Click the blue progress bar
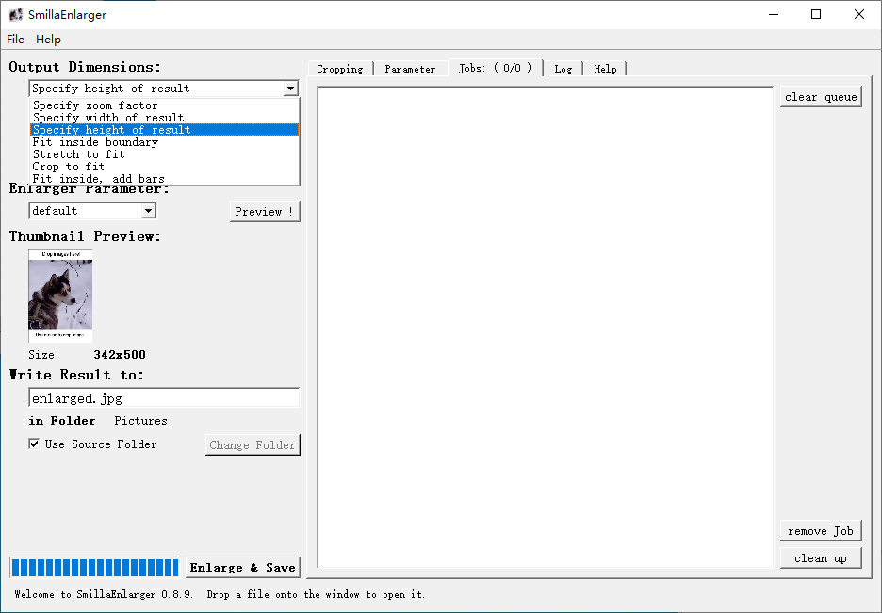Screen dimensions: 882x613 click(94, 567)
